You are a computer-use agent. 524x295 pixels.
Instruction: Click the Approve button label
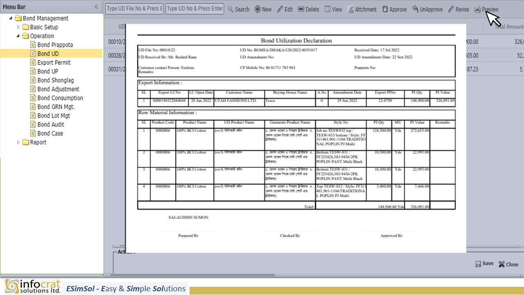tap(398, 9)
